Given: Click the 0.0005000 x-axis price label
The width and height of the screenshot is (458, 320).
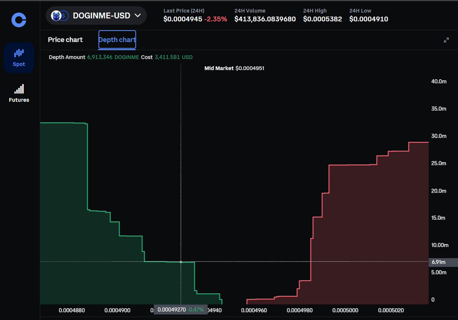Looking at the screenshot, I should pyautogui.click(x=345, y=310).
